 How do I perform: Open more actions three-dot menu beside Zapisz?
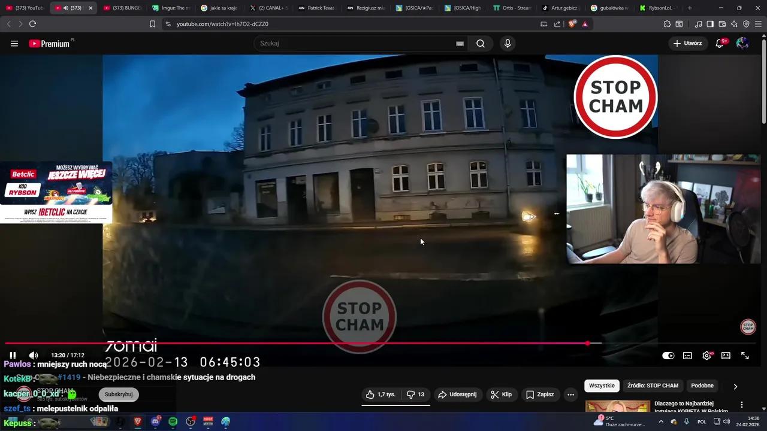click(x=570, y=394)
